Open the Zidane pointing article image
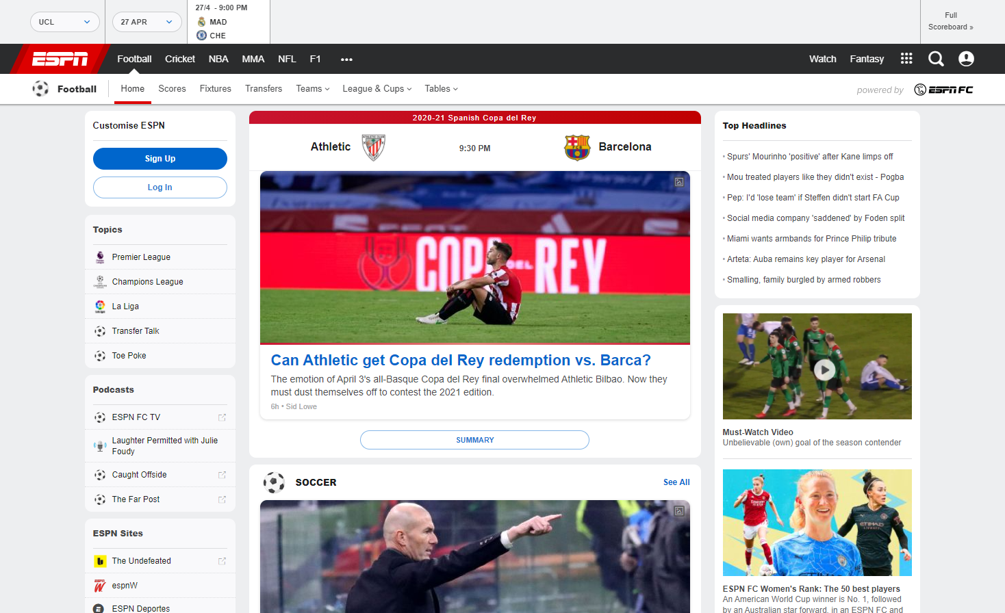The width and height of the screenshot is (1005, 613). click(x=475, y=556)
